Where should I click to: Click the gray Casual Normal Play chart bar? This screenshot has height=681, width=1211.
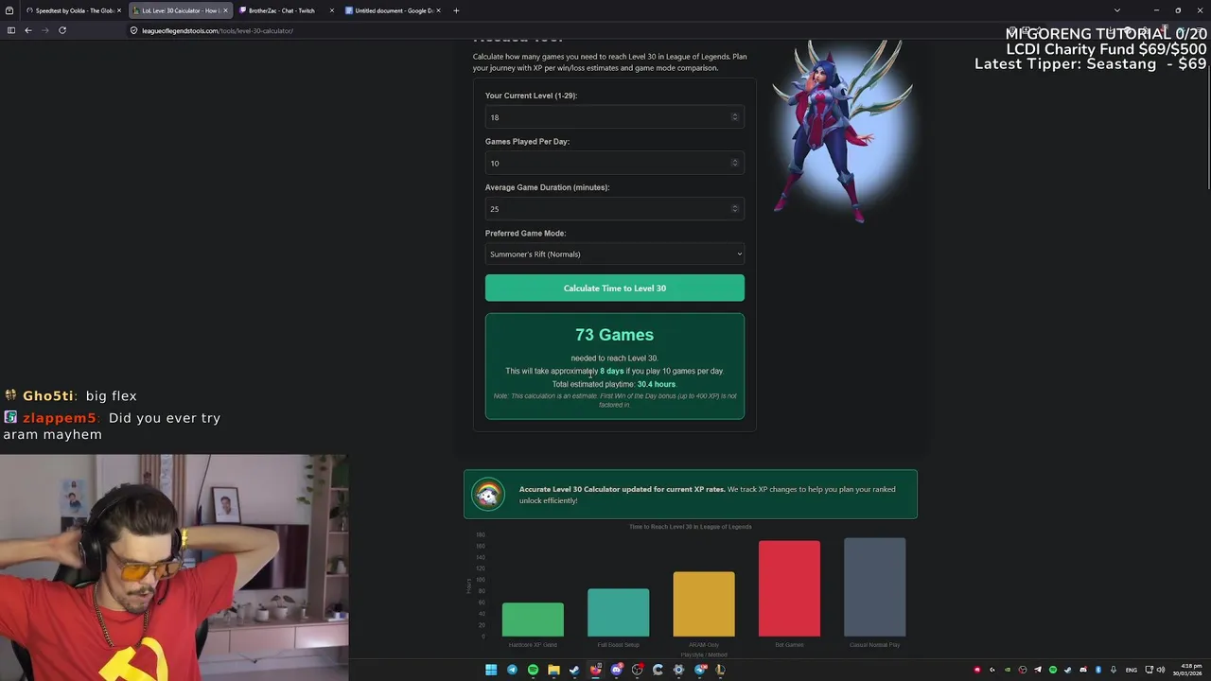tap(874, 587)
